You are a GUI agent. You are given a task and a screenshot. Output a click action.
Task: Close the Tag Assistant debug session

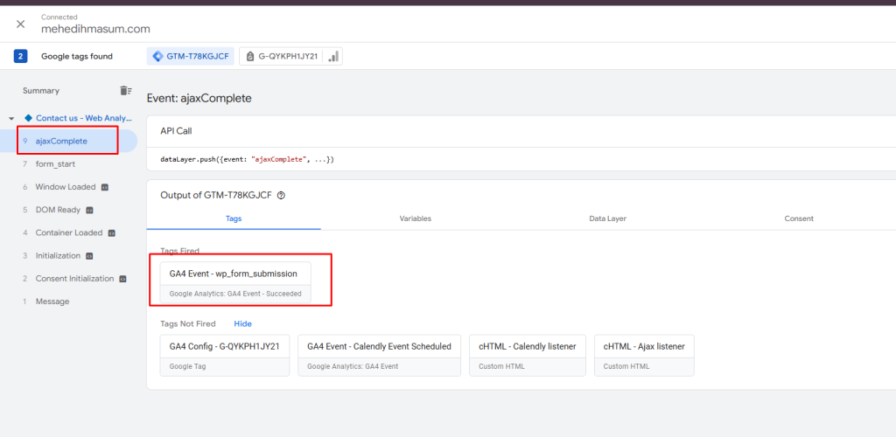point(21,24)
